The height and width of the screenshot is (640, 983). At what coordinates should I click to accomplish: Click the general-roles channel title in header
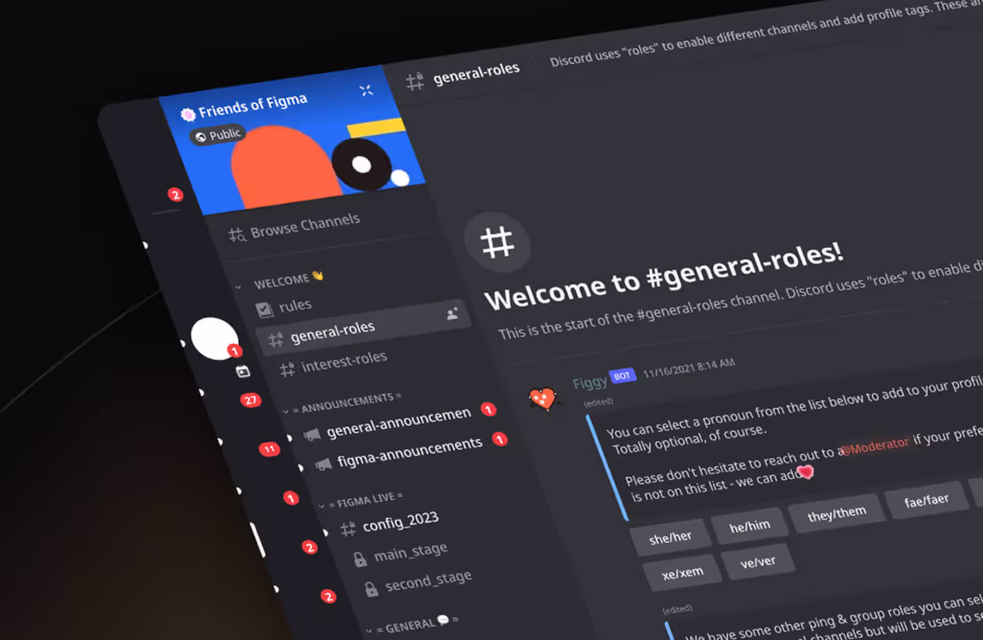coord(476,73)
